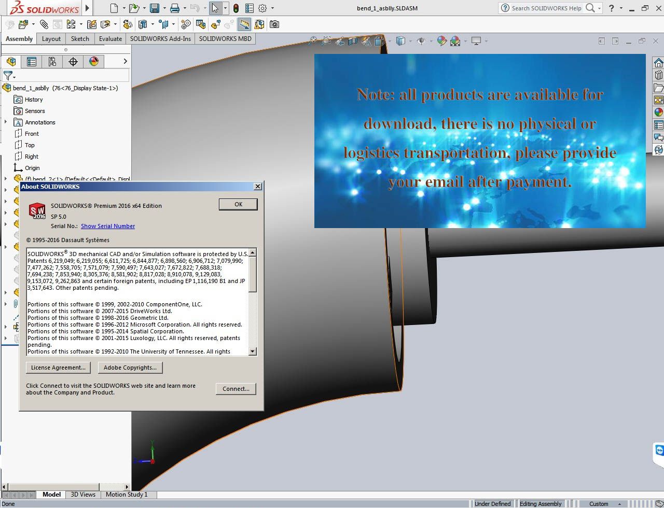This screenshot has height=508, width=664.
Task: Expand manager panel tabs chevron
Action: pos(125,61)
